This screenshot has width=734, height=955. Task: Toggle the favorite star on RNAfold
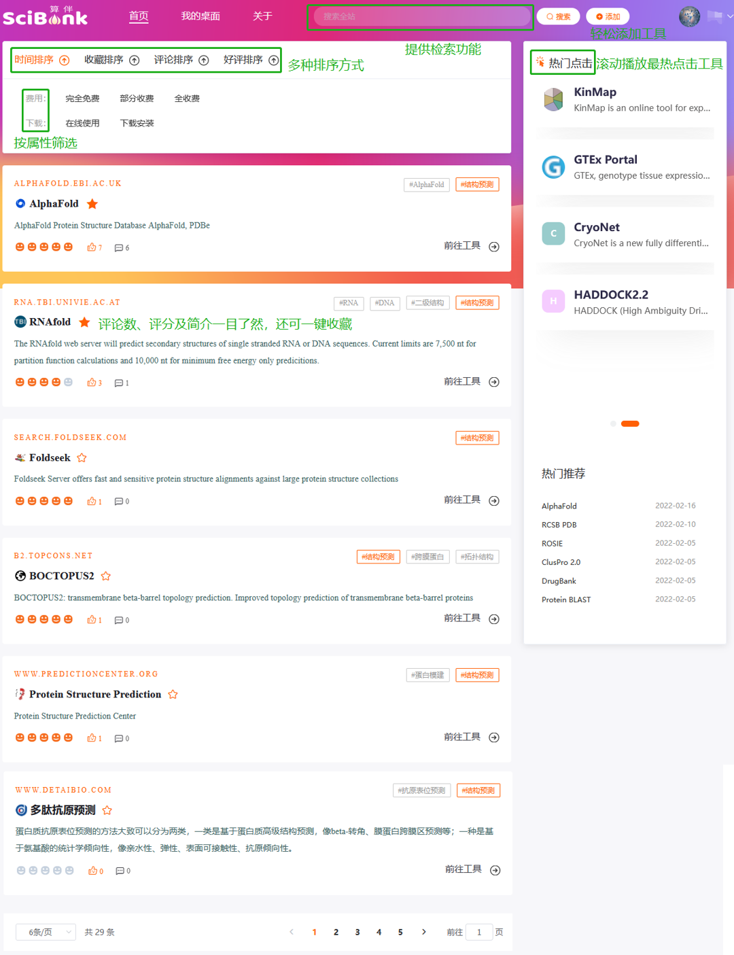pyautogui.click(x=84, y=322)
